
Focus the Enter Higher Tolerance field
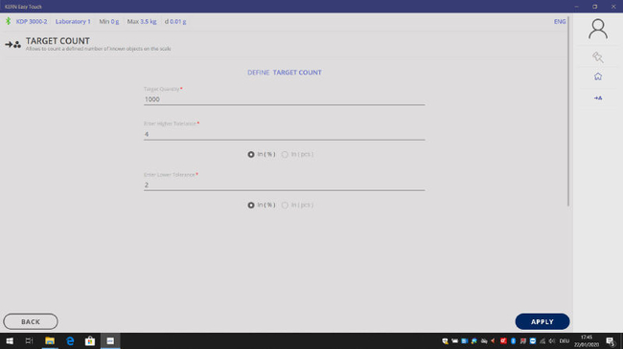(284, 134)
